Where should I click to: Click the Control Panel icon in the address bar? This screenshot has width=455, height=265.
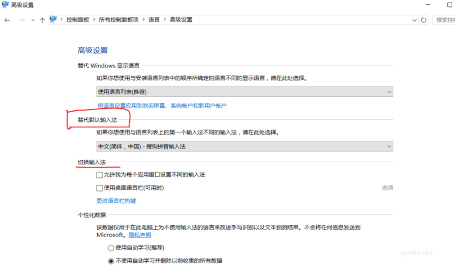pyautogui.click(x=53, y=20)
